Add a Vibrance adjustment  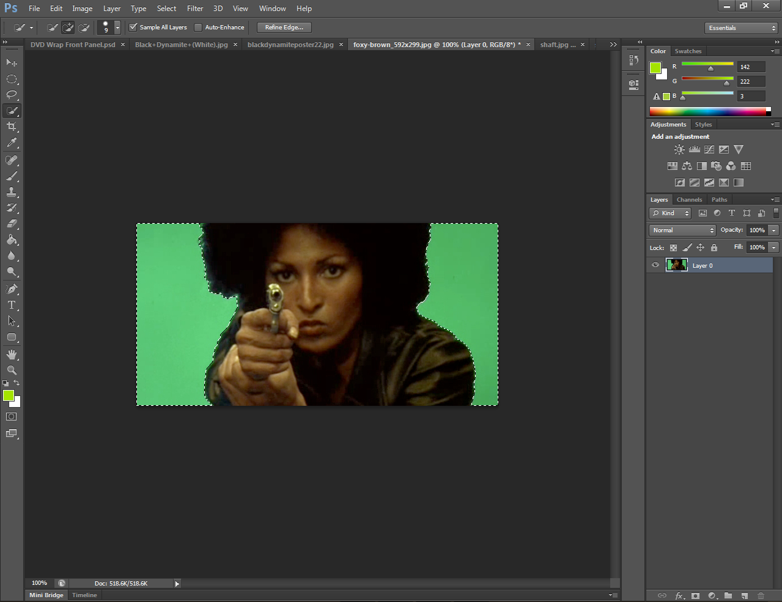click(739, 149)
